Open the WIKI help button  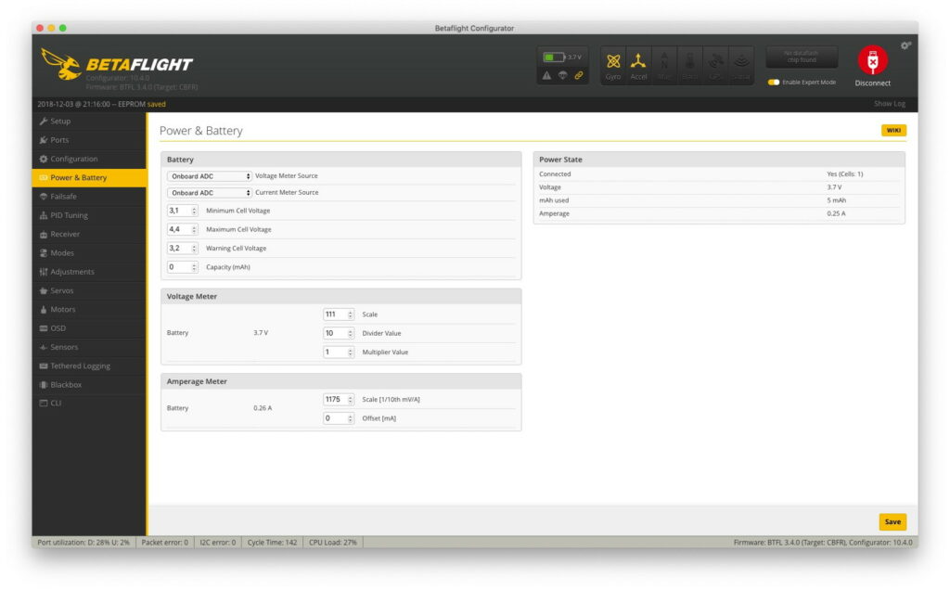[893, 131]
